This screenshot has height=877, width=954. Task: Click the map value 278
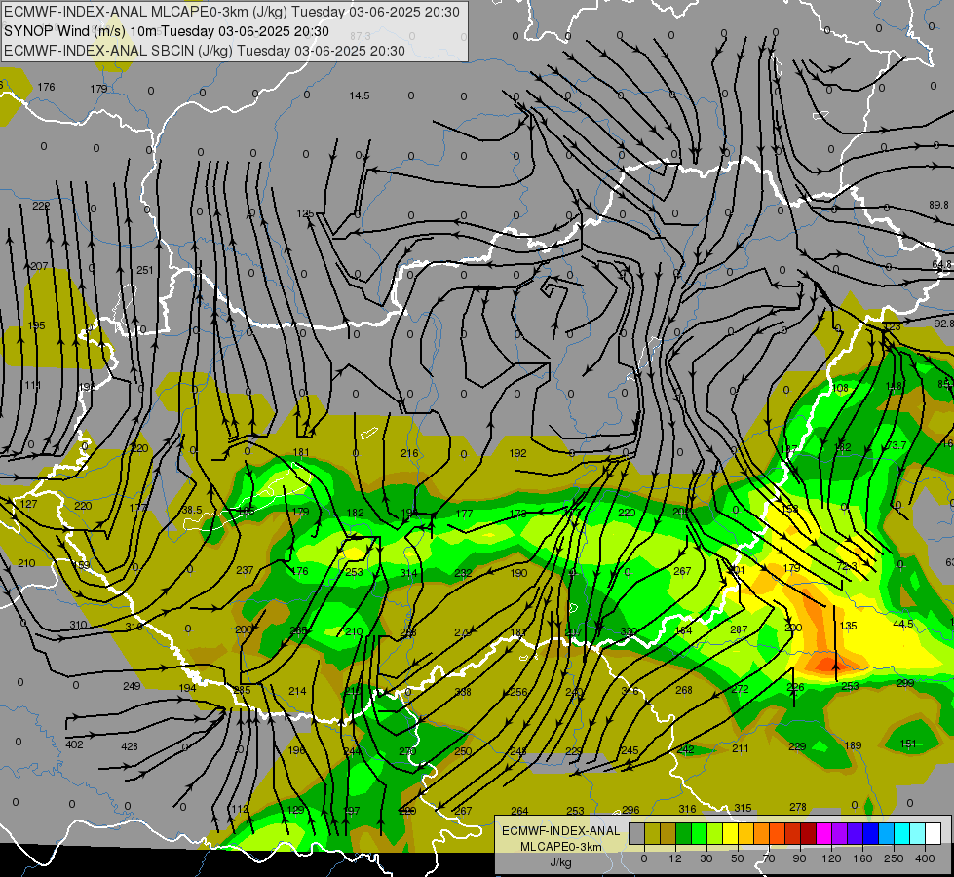[x=798, y=807]
